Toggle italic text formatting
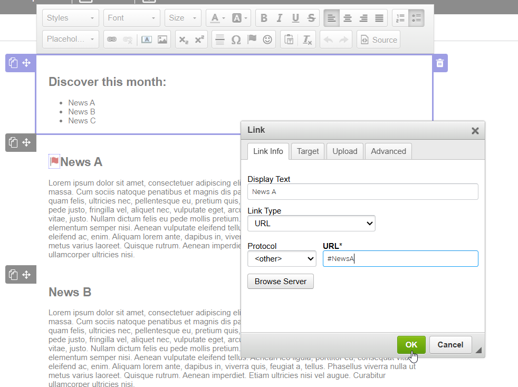The height and width of the screenshot is (387, 518). pos(280,18)
